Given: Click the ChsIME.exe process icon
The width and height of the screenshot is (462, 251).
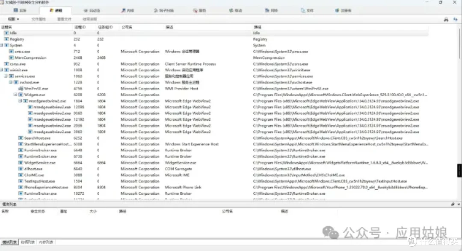Looking at the screenshot, I should [x=21, y=175].
